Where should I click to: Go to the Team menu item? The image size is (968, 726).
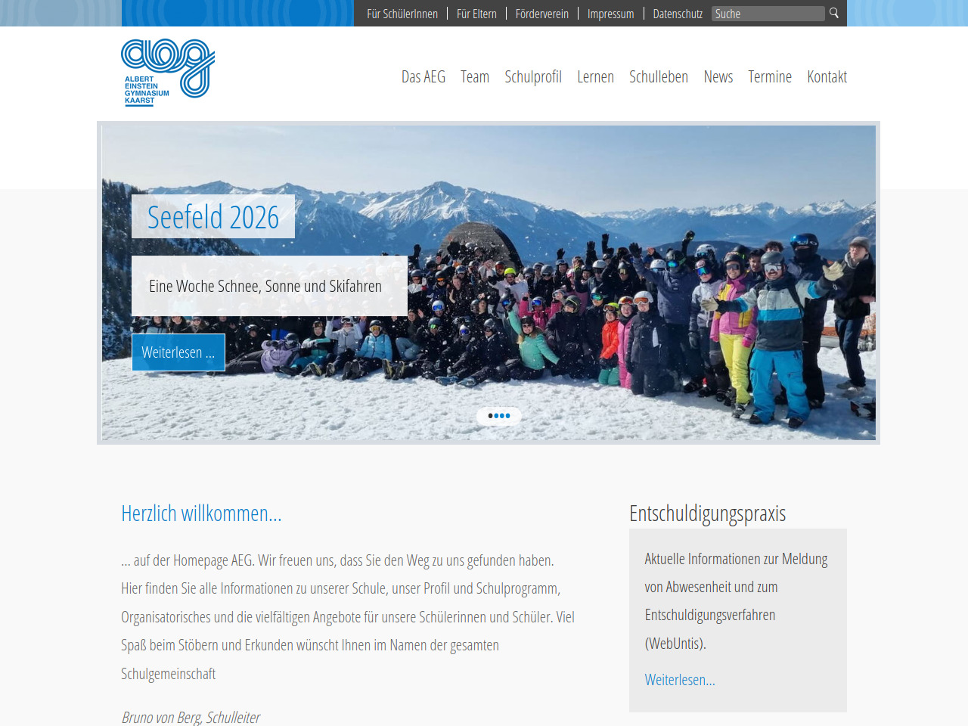click(x=475, y=76)
